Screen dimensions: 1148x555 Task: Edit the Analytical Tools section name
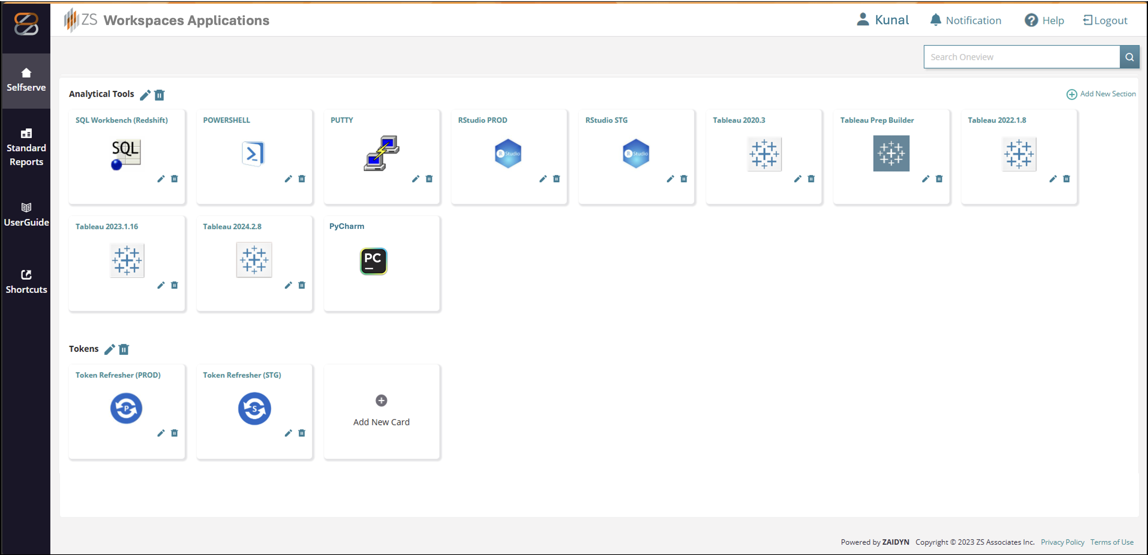pyautogui.click(x=145, y=95)
